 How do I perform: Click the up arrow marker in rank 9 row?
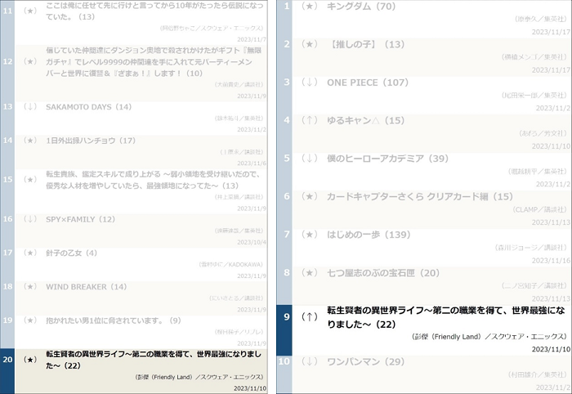pos(310,317)
